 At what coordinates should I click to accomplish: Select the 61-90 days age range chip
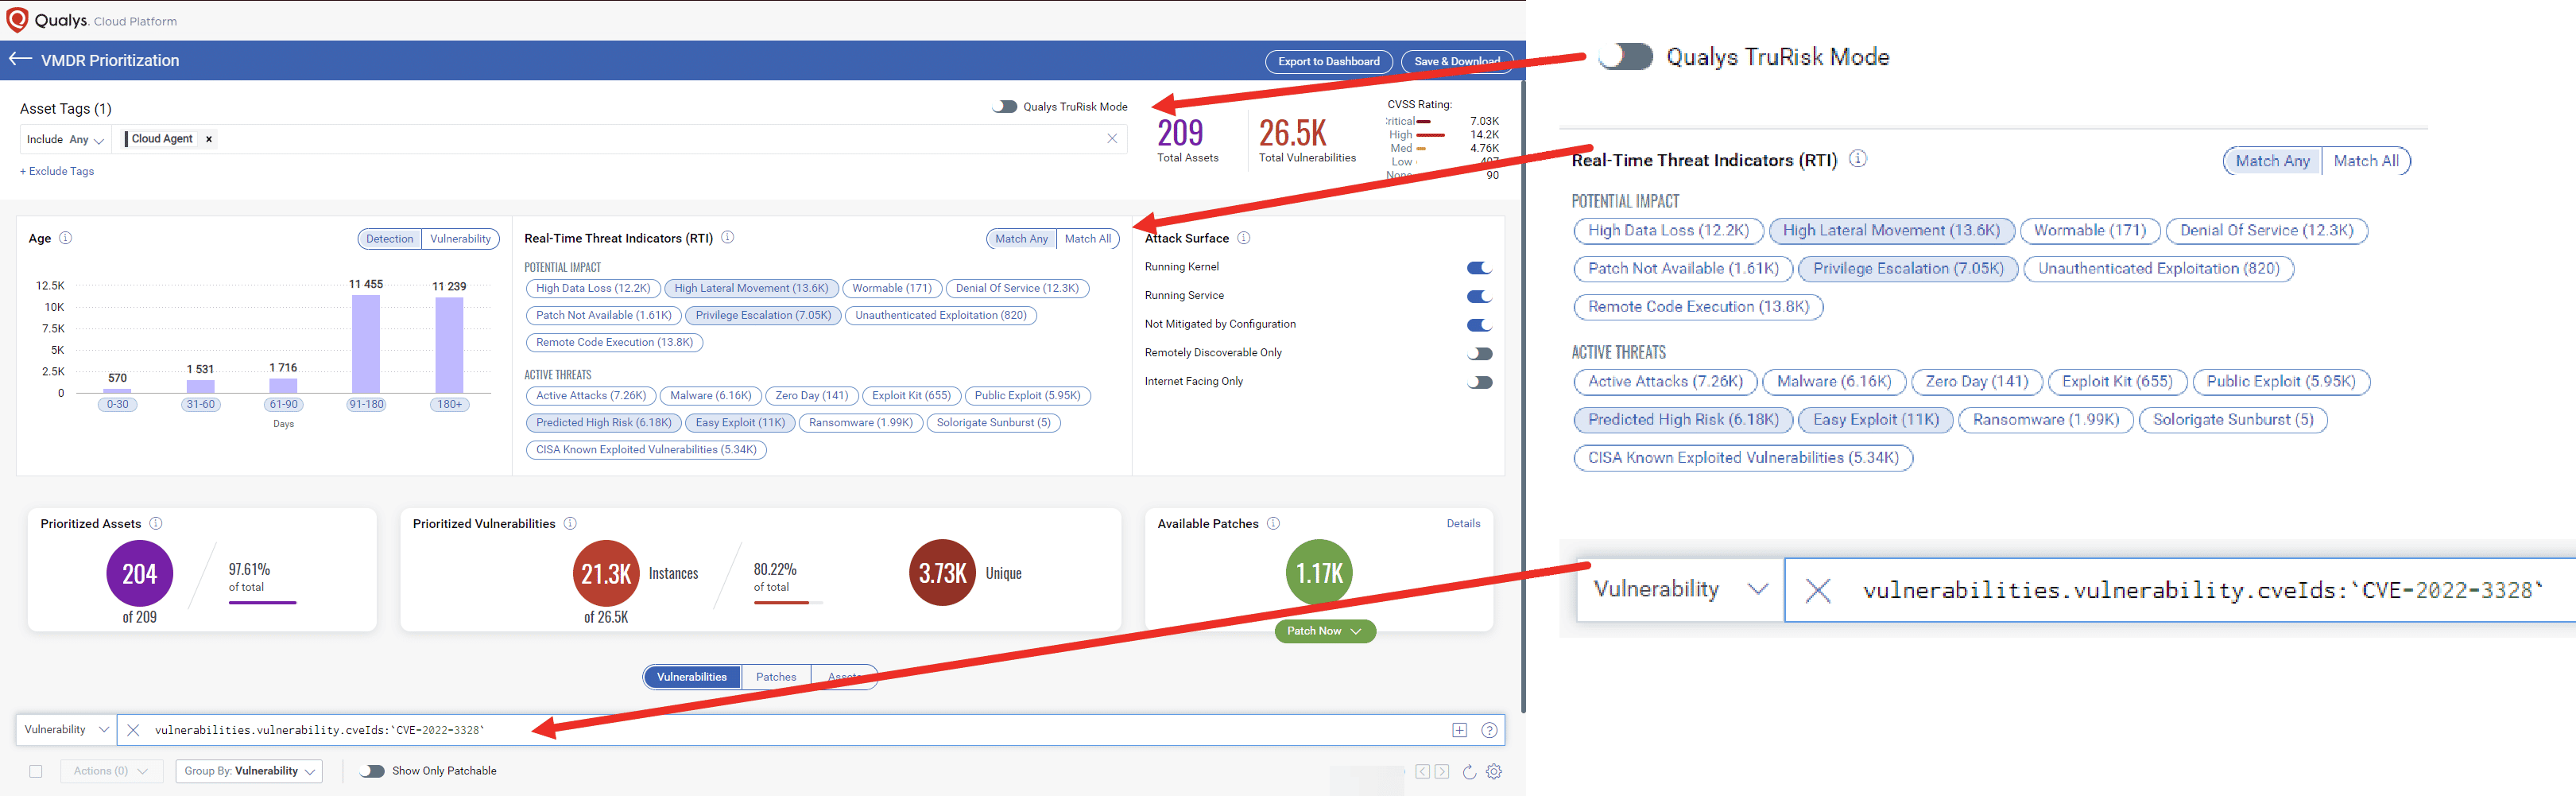pyautogui.click(x=284, y=404)
